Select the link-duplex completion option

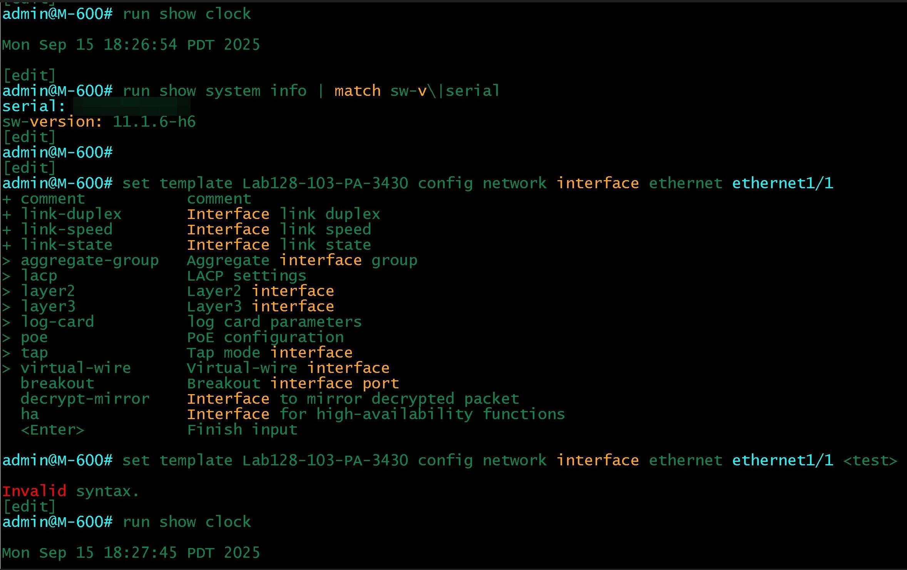[x=71, y=214]
